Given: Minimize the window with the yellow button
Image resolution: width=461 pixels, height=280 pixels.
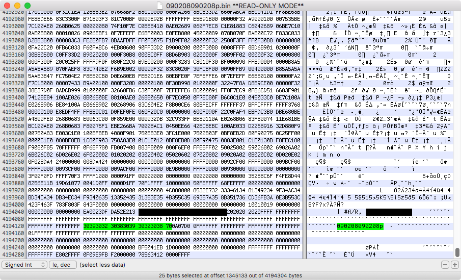Looking at the screenshot, I should 17,6.
